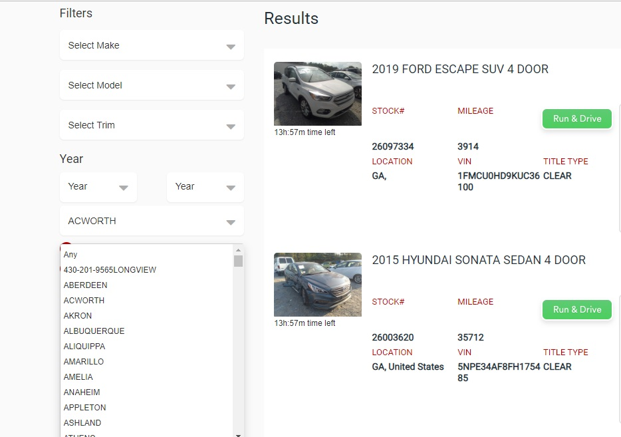Select ABERDEEN in the location list

tap(146, 285)
